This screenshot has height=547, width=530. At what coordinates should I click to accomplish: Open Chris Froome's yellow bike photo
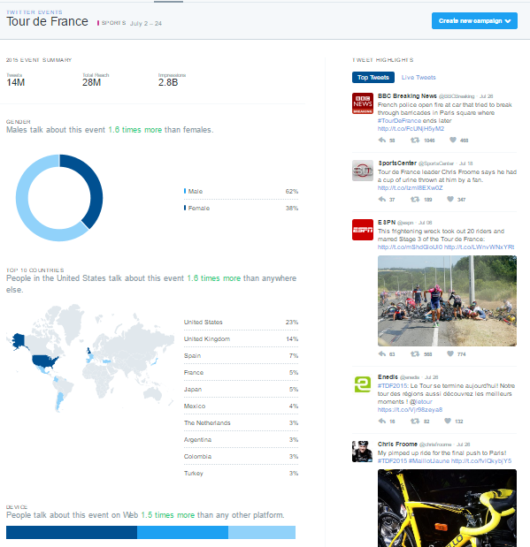coord(447,508)
